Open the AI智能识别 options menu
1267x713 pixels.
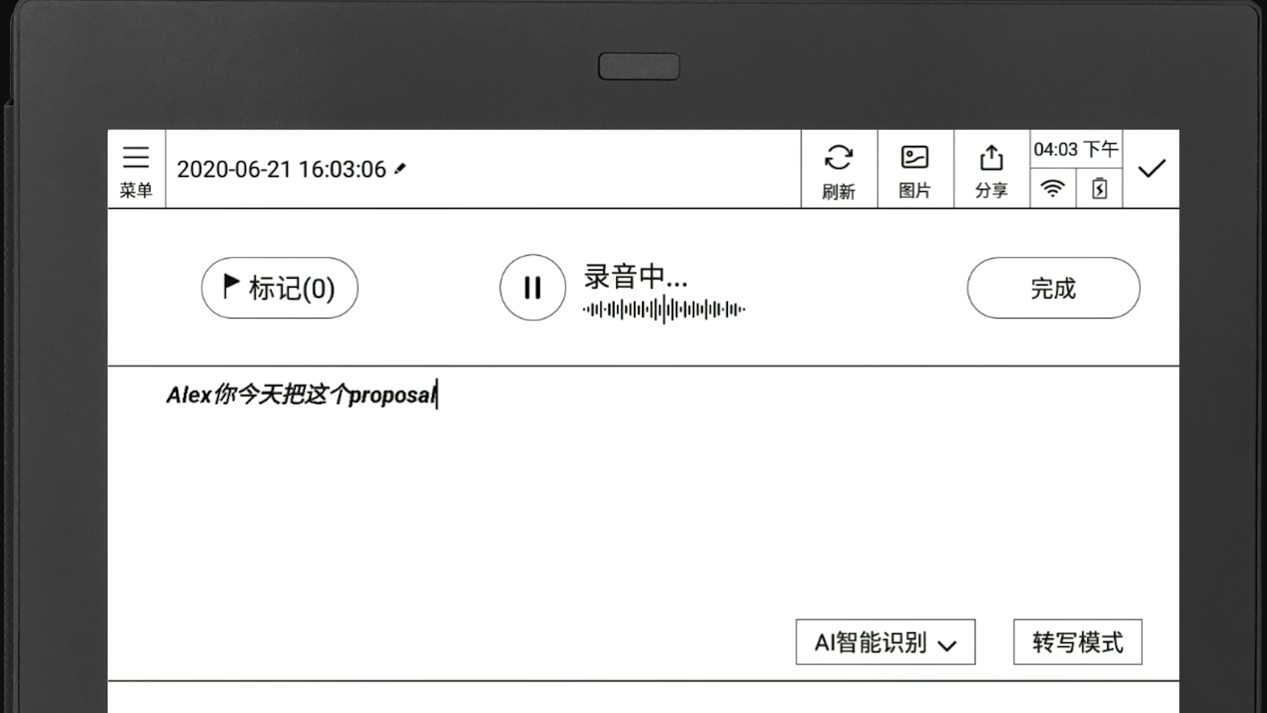(883, 642)
